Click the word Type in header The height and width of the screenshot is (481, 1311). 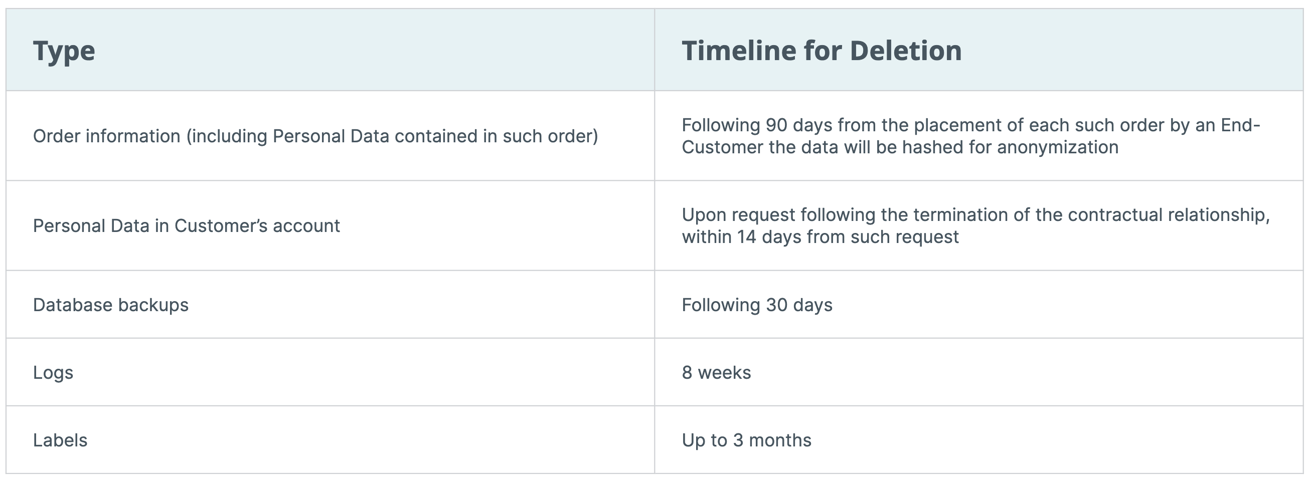pos(64,51)
